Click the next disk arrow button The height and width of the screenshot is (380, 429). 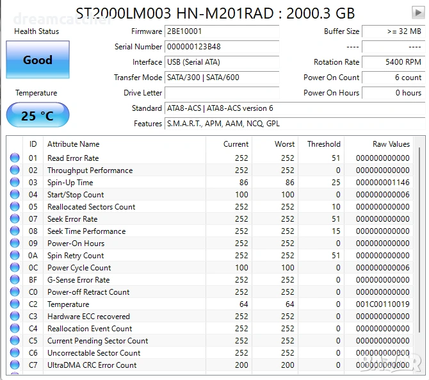point(417,12)
